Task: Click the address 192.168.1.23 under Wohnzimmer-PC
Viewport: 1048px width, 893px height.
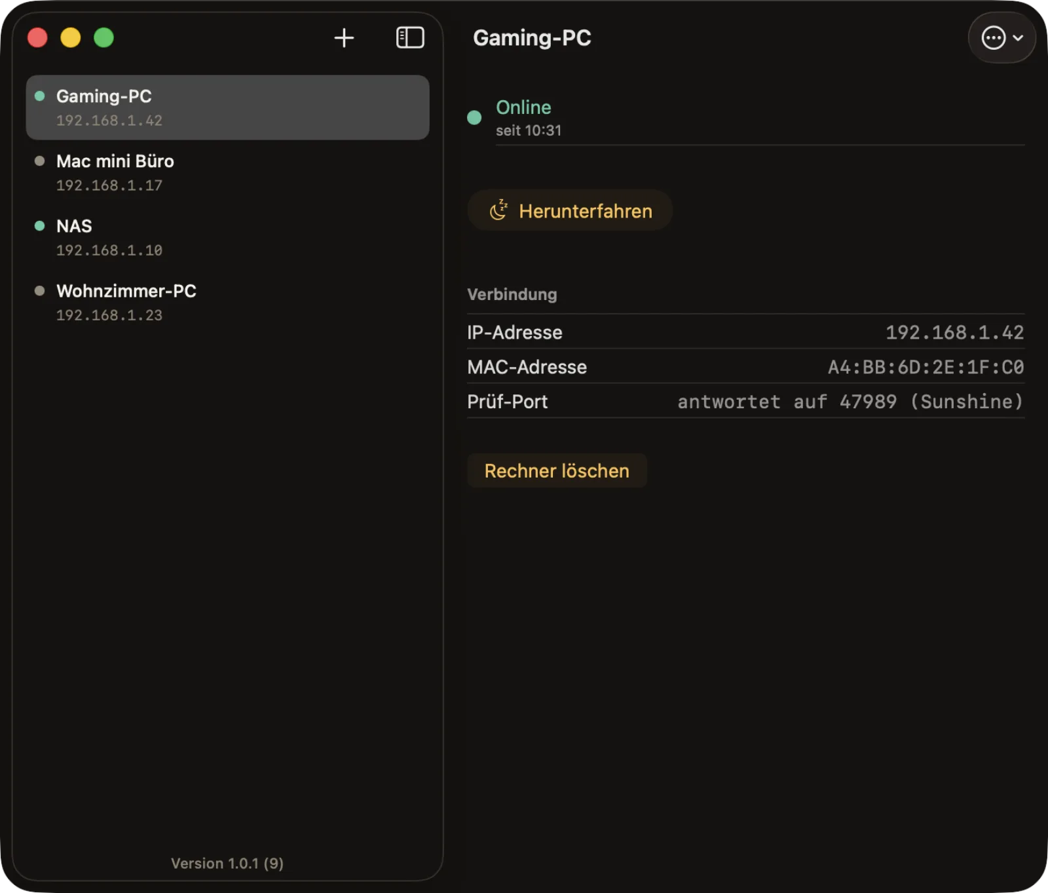Action: tap(109, 315)
